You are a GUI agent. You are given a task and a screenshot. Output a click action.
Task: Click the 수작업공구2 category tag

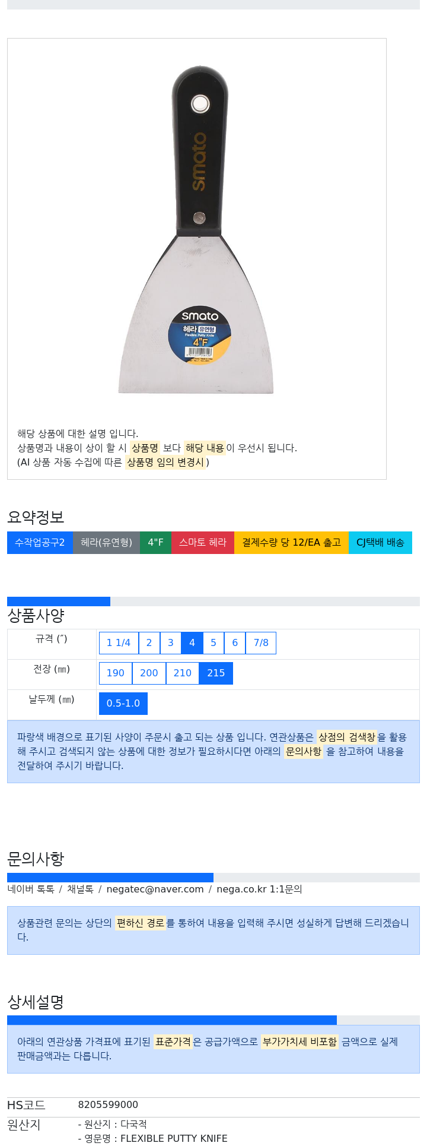(40, 542)
